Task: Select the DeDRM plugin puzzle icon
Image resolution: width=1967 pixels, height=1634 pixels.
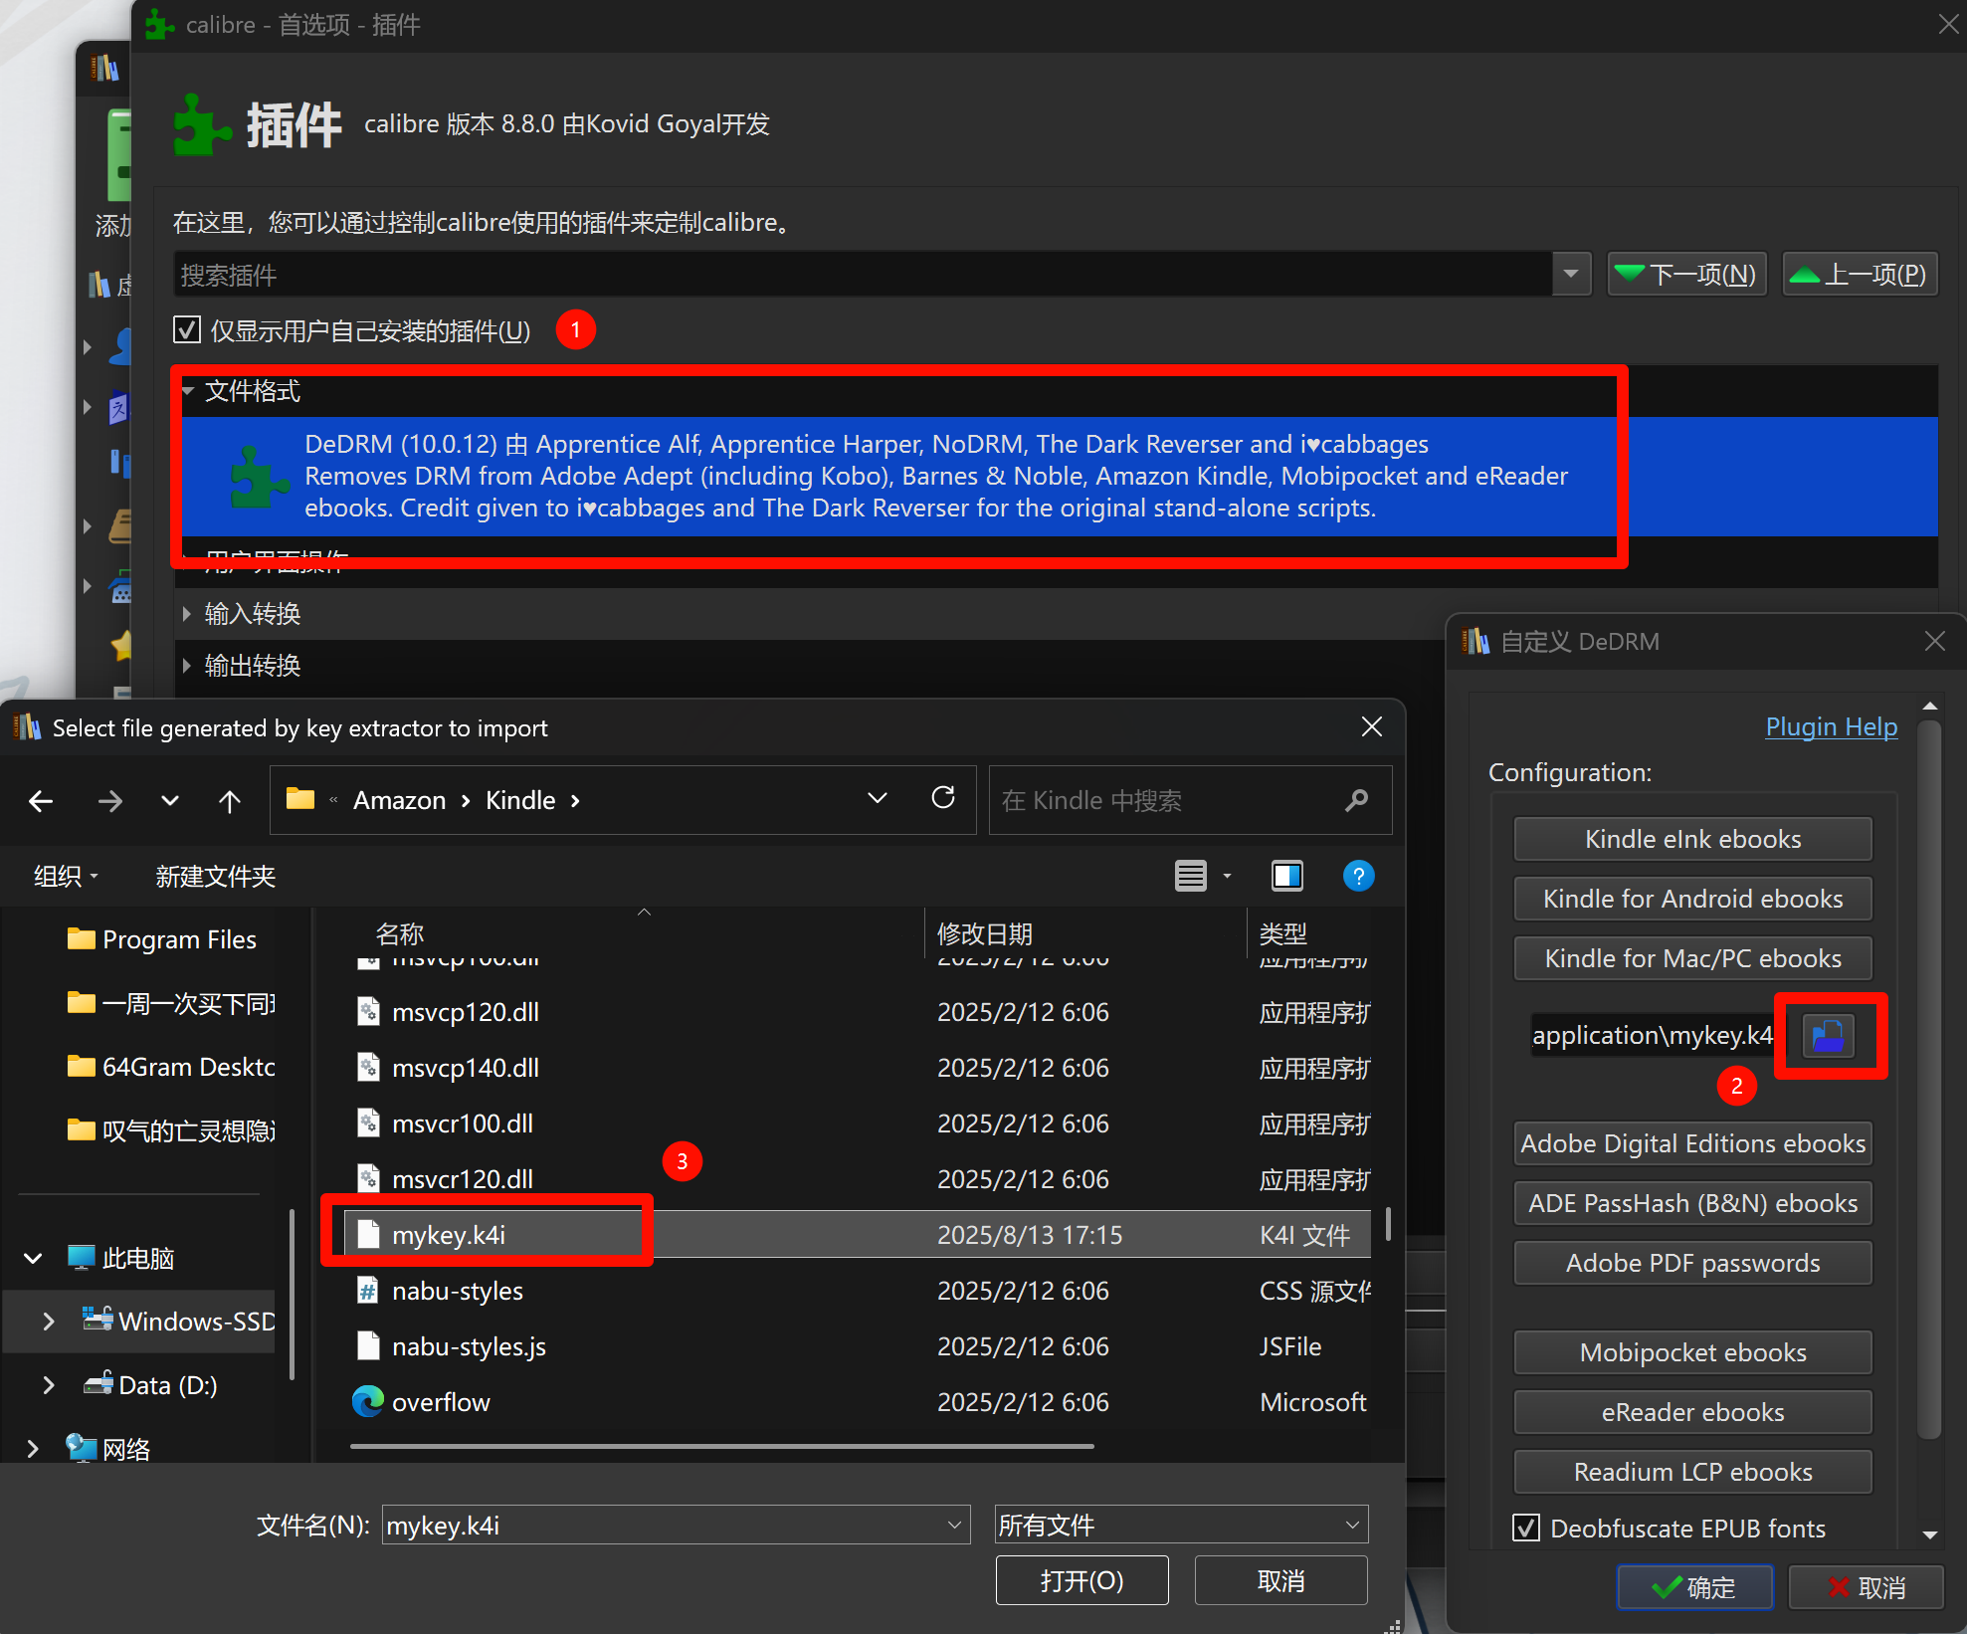Action: pos(259,477)
